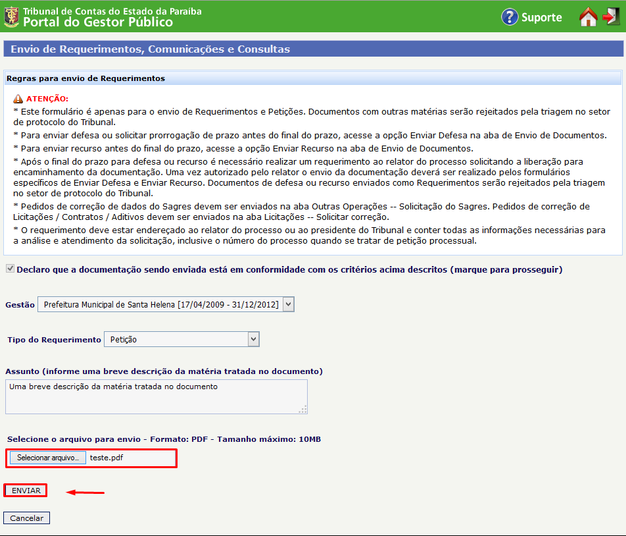
Task: Click the Tribunal de Contas crest logo
Action: tap(11, 17)
